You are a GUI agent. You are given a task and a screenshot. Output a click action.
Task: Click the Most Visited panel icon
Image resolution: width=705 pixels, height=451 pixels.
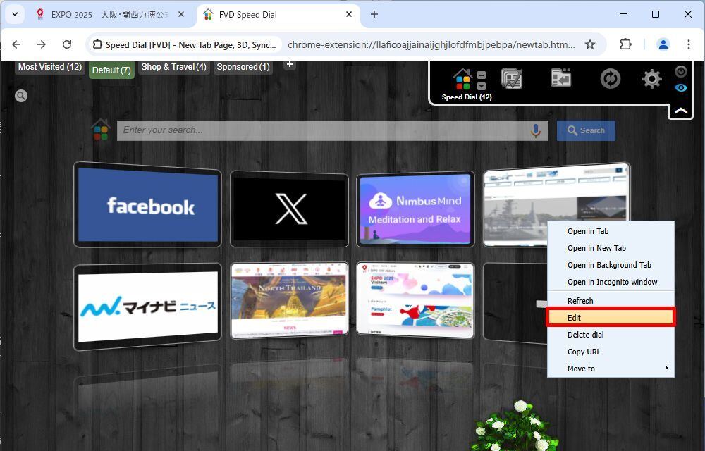[512, 79]
